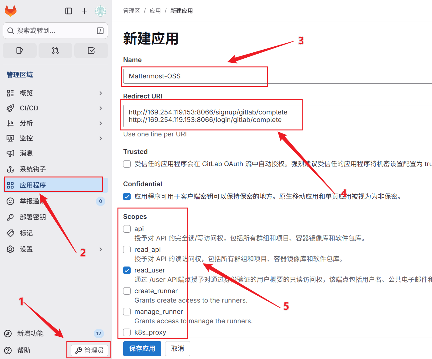The image size is (432, 359).
Task: Open the user avatar menu
Action: (101, 11)
